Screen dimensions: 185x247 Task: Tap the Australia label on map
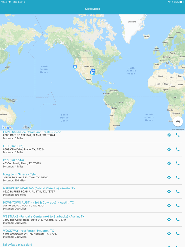(x=4, y=114)
